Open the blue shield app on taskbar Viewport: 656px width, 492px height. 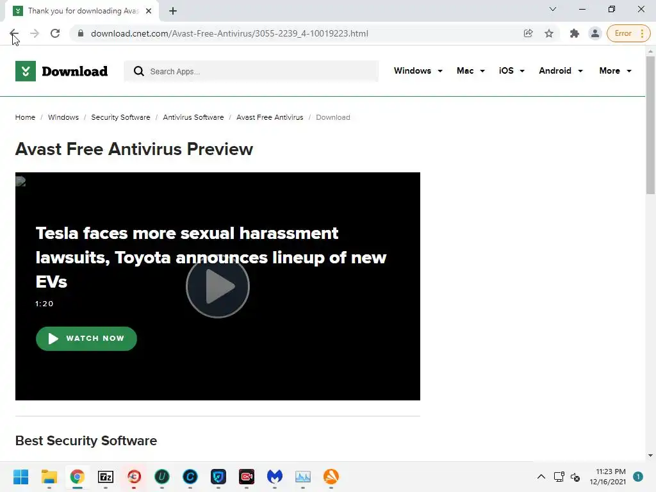(x=218, y=477)
